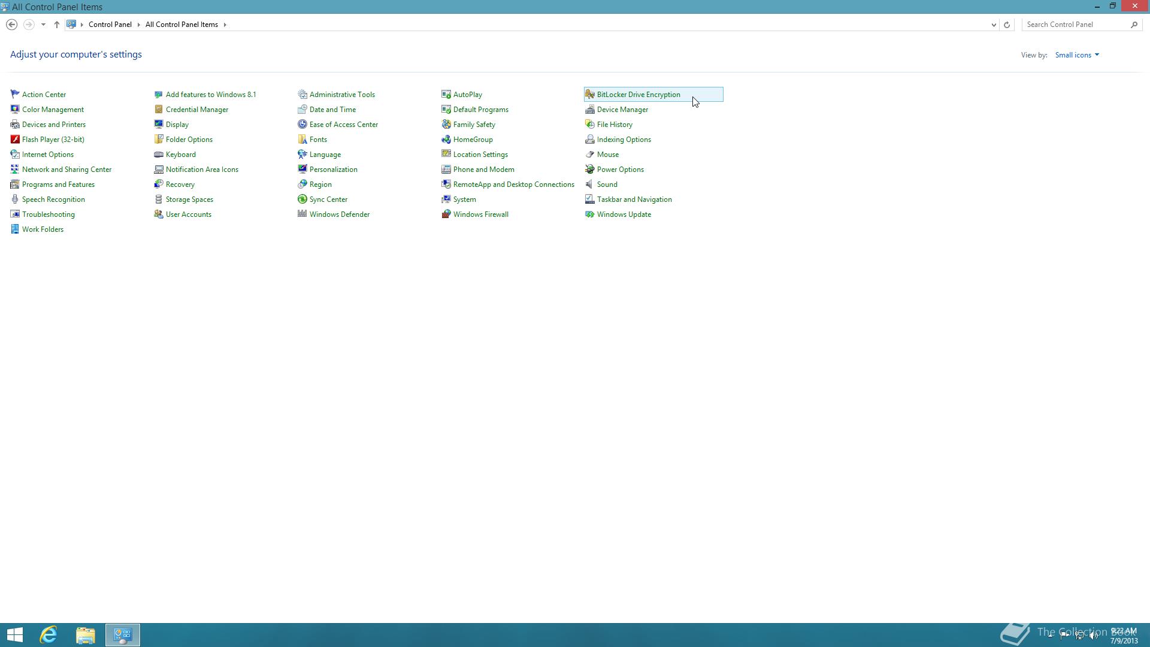Click the Keyboard icon
This screenshot has width=1150, height=647.
(159, 154)
